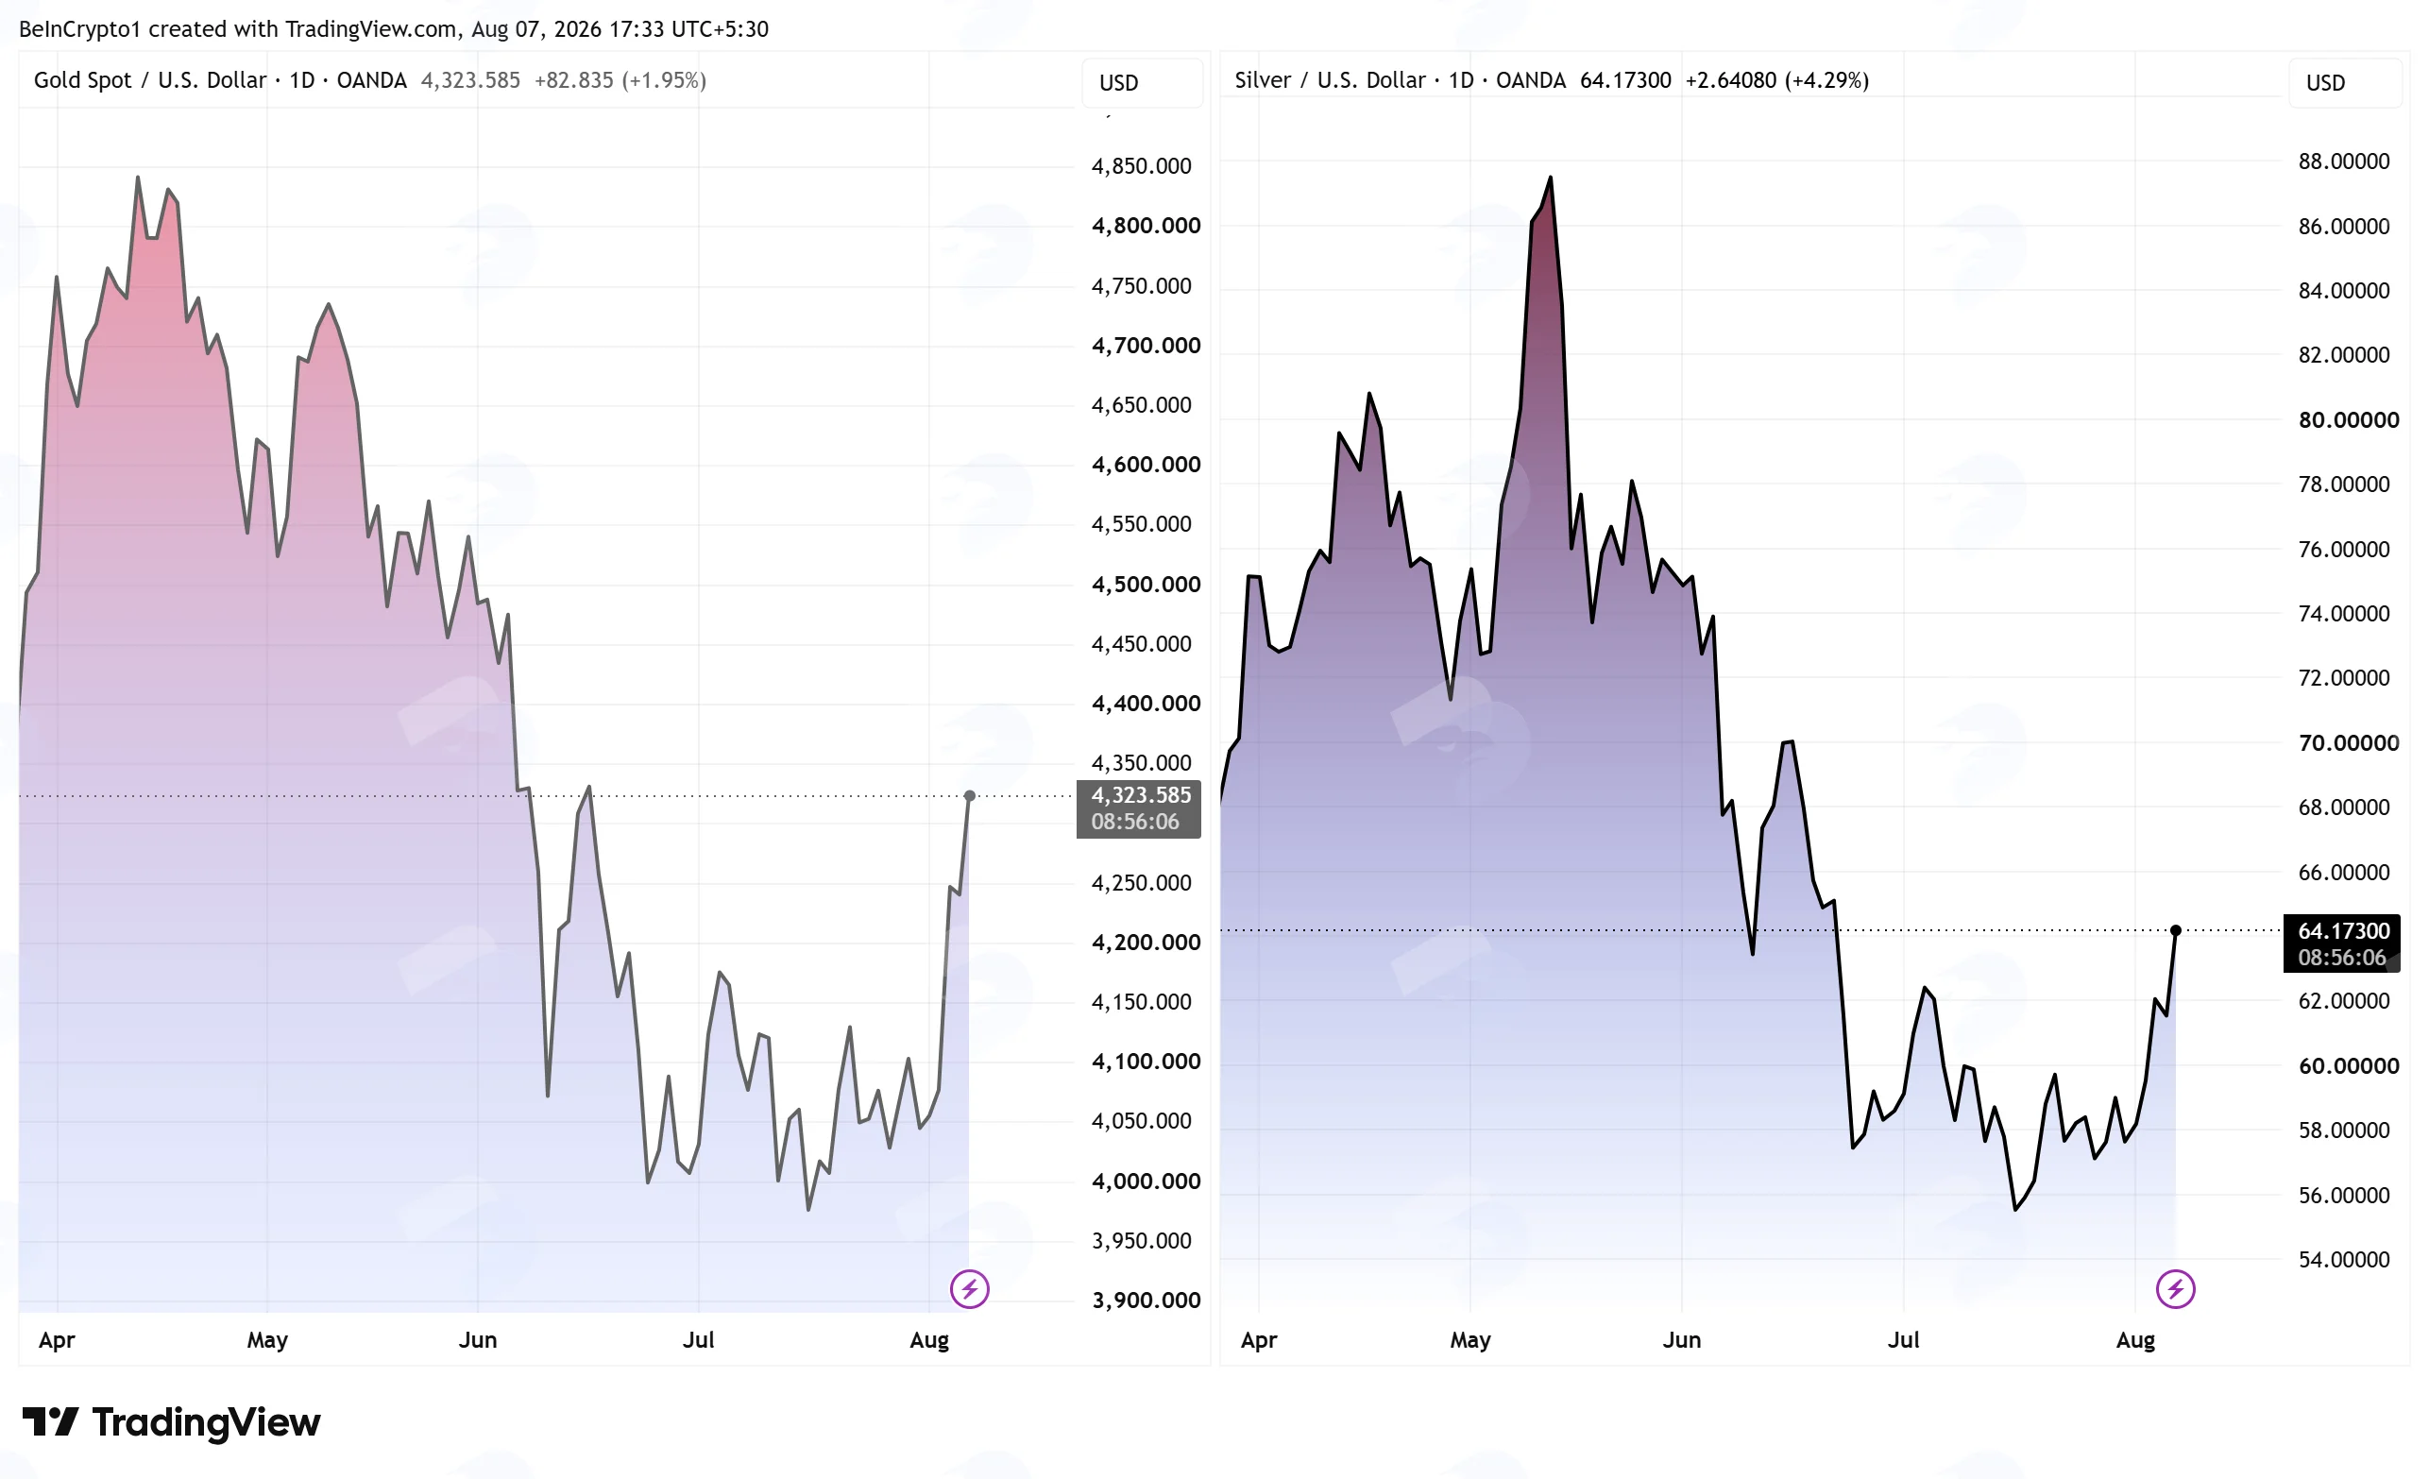The height and width of the screenshot is (1479, 2429).
Task: Click the Jul label on gold time axis
Action: click(698, 1340)
